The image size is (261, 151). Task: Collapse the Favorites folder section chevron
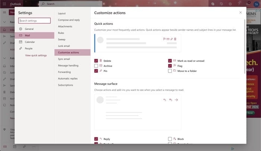pyautogui.click(x=4, y=22)
